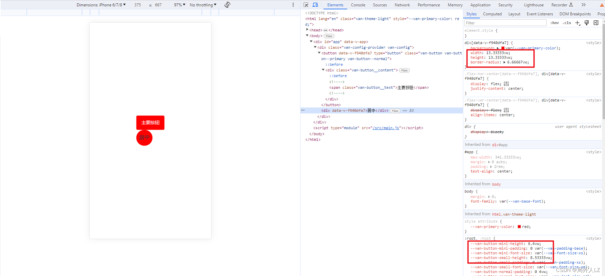
Task: Open the Security tab
Action: tap(505, 5)
